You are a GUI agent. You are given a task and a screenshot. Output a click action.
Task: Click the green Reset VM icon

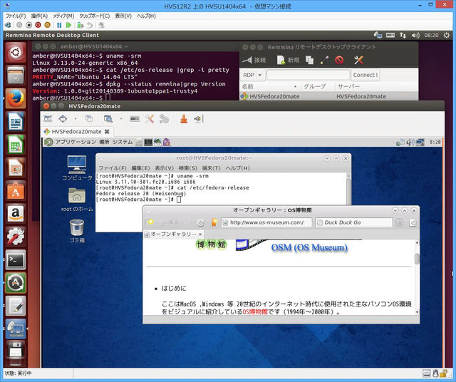pyautogui.click(x=68, y=26)
